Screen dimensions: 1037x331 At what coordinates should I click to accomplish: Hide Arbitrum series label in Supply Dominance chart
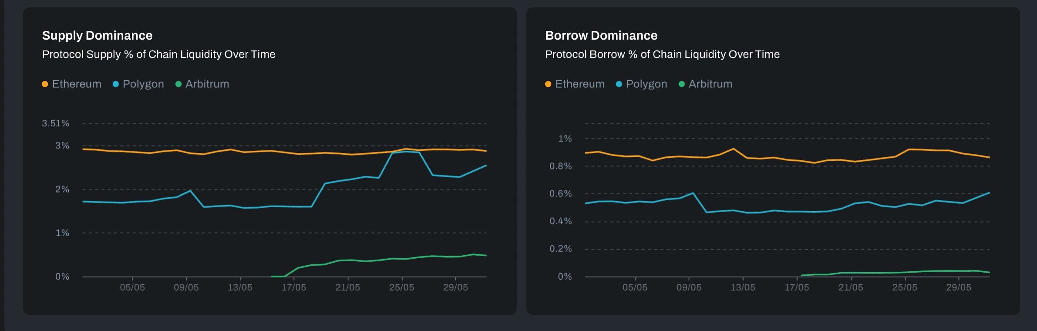[207, 84]
